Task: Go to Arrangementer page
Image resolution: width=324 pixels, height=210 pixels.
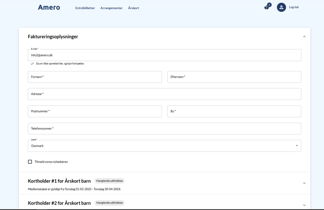Action: tap(111, 8)
